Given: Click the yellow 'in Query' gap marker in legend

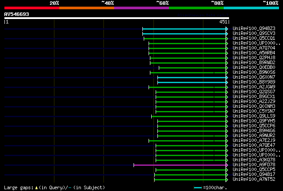Looking at the screenshot, I should 36,188.
